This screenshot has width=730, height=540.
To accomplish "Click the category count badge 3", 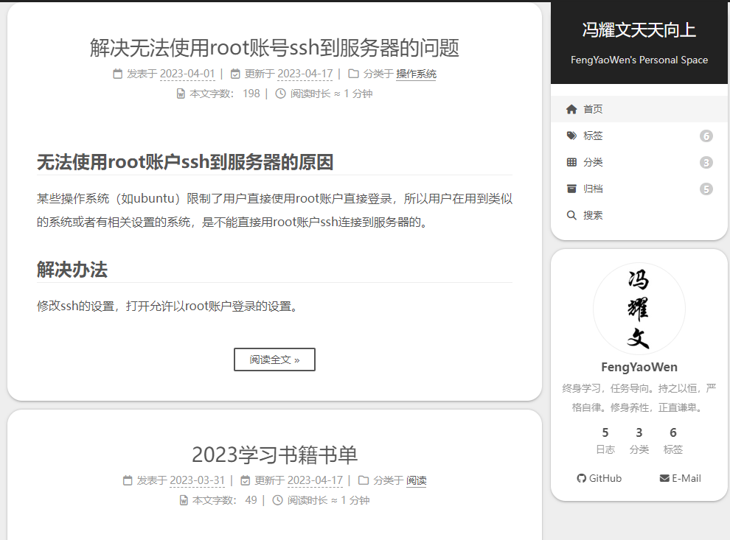I will pos(706,162).
